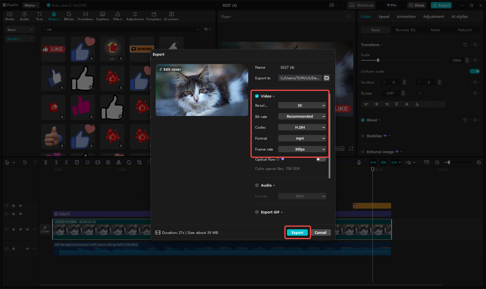Select the Split clip tool
486x289 pixels.
point(46,162)
